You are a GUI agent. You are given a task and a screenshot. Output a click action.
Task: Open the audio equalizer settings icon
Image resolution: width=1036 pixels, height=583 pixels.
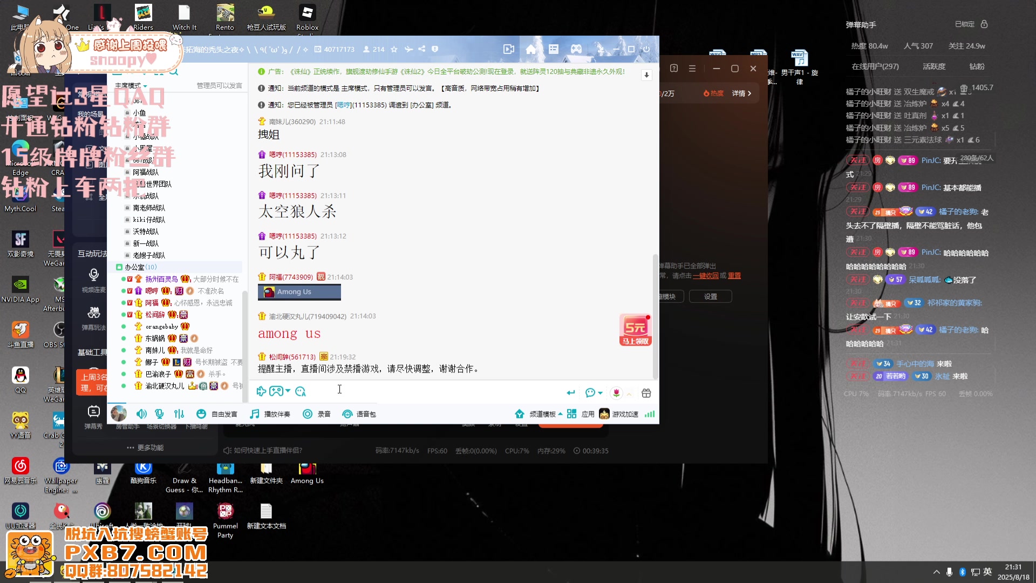[x=179, y=414]
